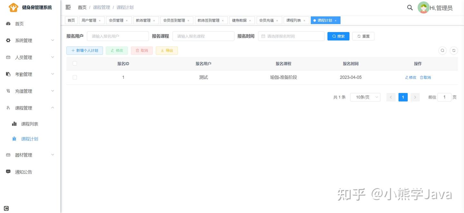Click the 通知公告 speech bubble icon
Screen dimensions: 464x213
(x=8, y=171)
